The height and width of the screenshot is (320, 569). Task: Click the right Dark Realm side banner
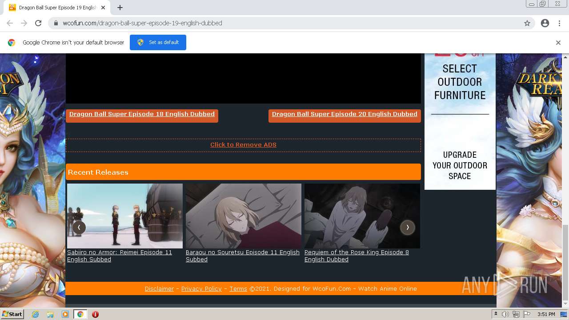coord(529,180)
